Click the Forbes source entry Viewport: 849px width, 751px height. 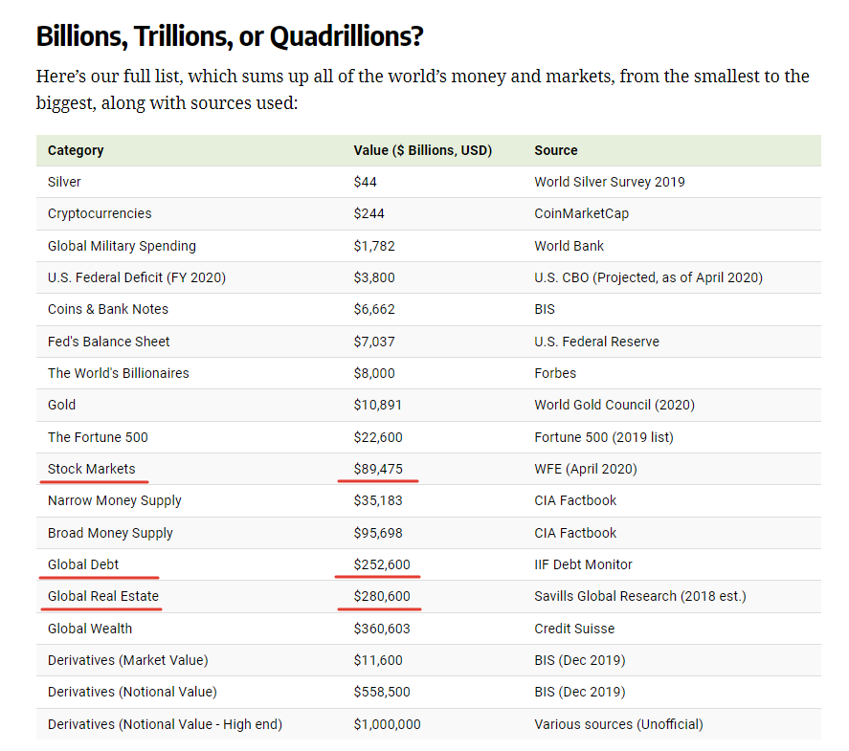[x=555, y=373]
